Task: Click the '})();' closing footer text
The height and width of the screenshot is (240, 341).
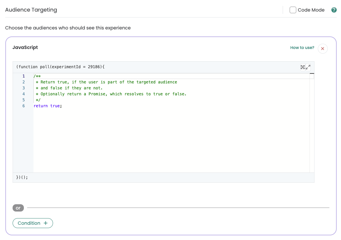Action: (x=22, y=177)
